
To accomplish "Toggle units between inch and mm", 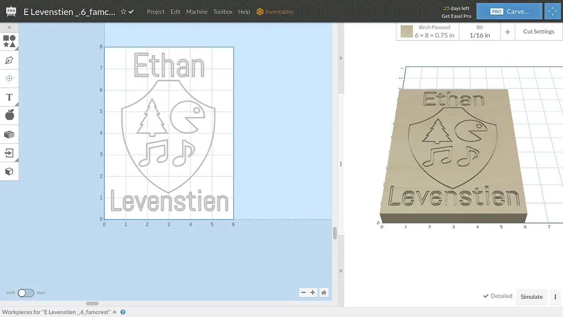I will (x=26, y=293).
